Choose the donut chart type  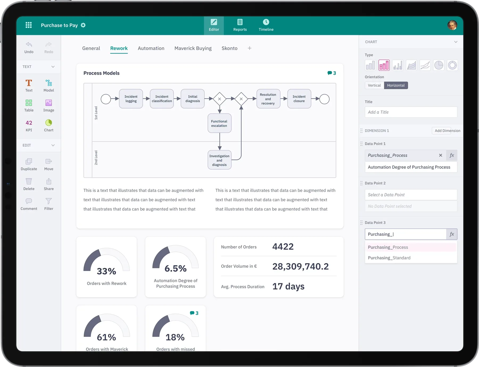click(452, 65)
